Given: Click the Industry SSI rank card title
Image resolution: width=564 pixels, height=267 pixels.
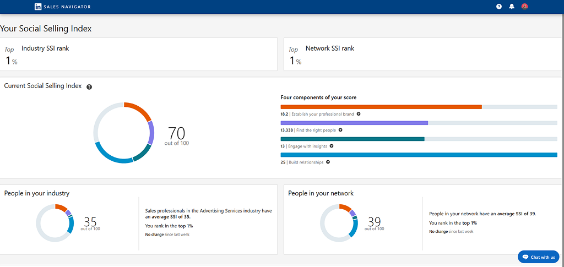Looking at the screenshot, I should pos(45,48).
